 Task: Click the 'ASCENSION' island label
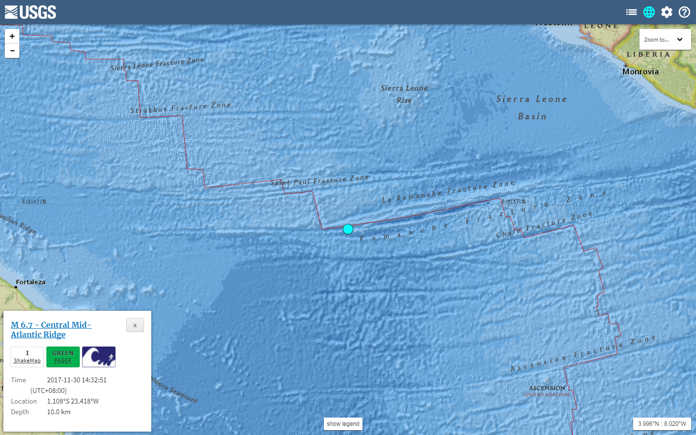[547, 388]
